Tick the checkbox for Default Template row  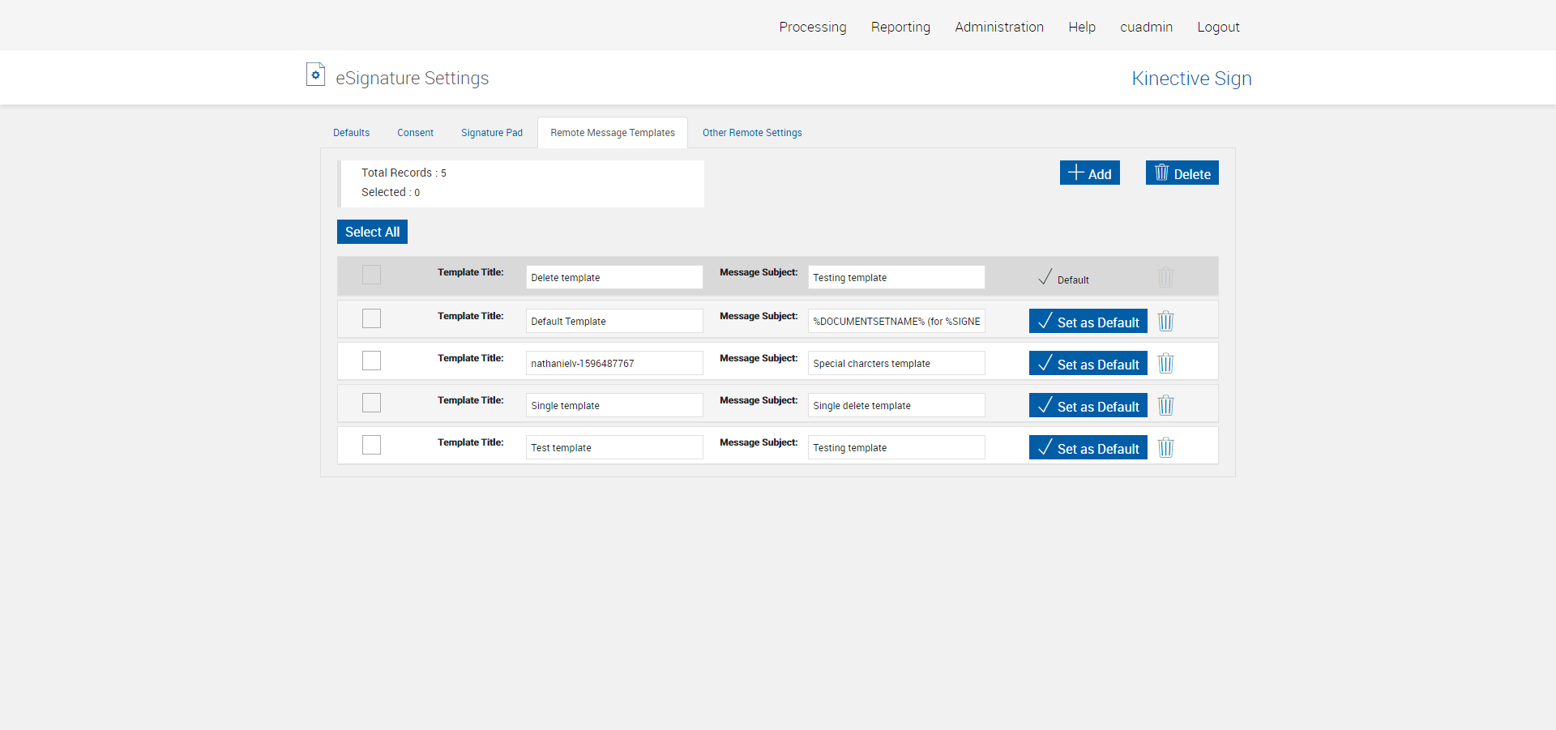tap(371, 318)
